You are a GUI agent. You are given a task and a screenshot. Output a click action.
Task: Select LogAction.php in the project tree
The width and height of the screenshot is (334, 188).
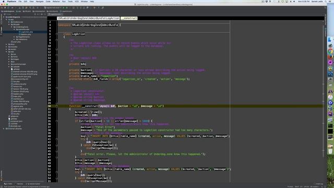(27, 32)
